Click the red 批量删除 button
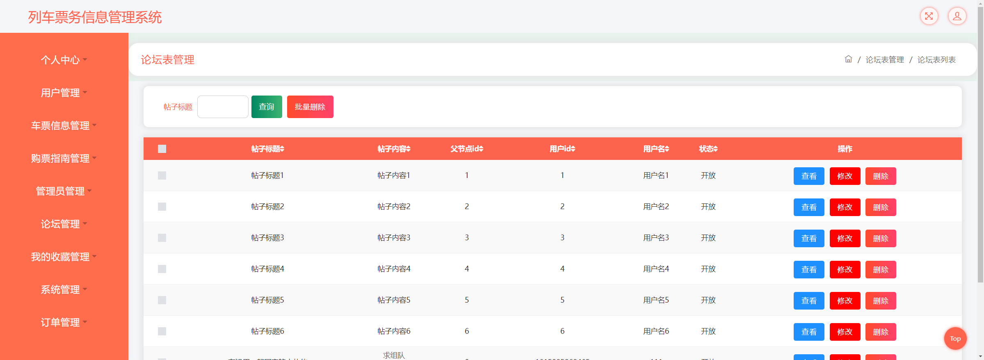The image size is (984, 360). [310, 107]
